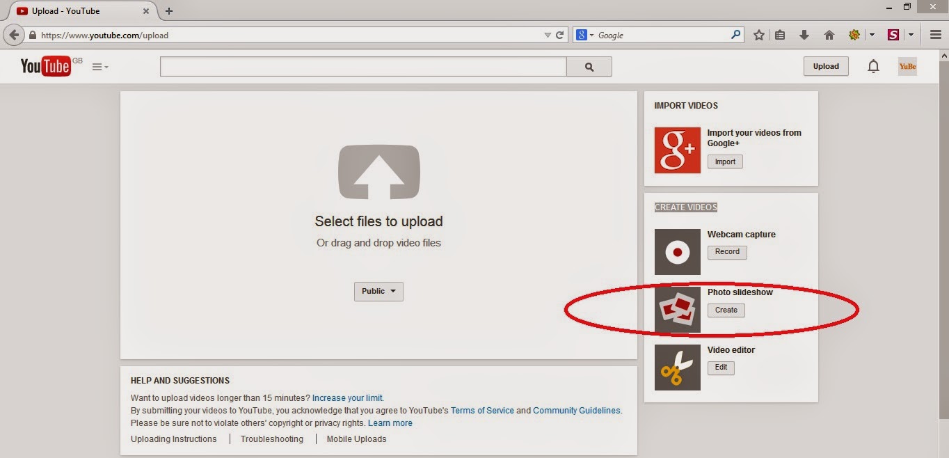Viewport: 949px width, 458px height.
Task: Click the HELP AND SUGGESTIONS heading
Action: point(180,381)
